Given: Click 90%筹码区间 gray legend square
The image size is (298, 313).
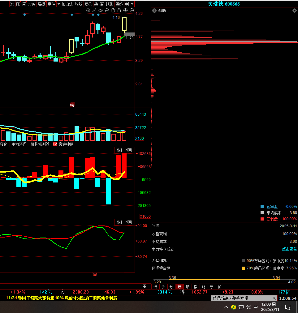Looking at the screenshot, I should click(244, 260).
